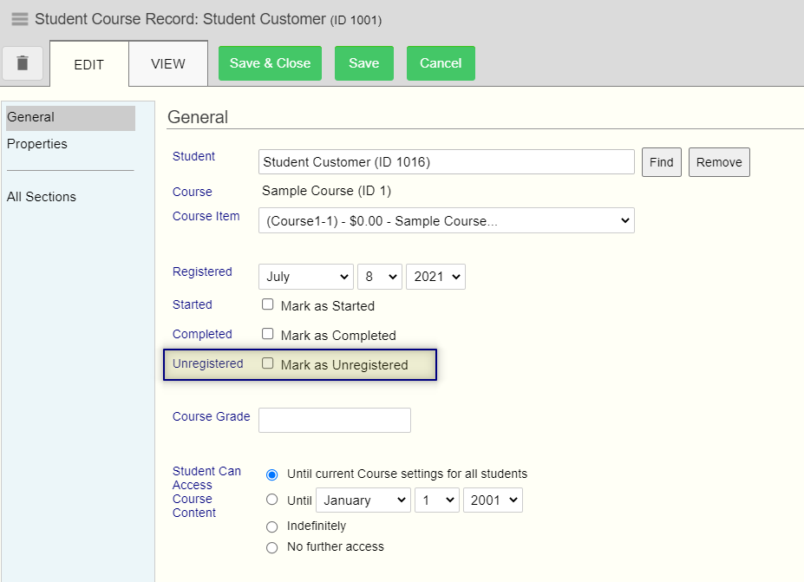Open the Course Item dropdown

(446, 221)
